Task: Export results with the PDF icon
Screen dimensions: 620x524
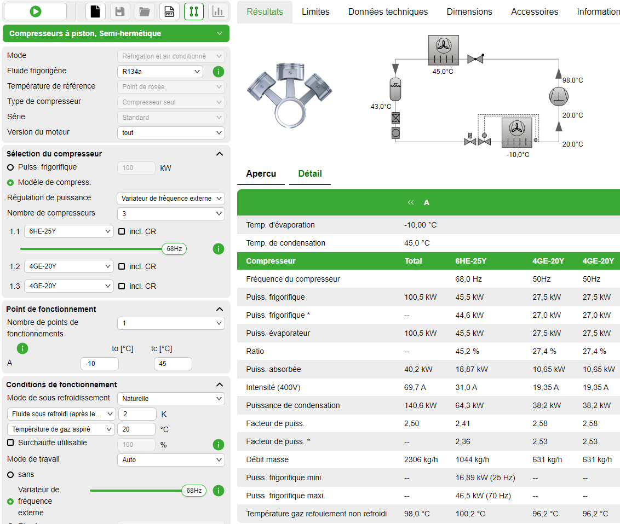Action: tap(169, 11)
